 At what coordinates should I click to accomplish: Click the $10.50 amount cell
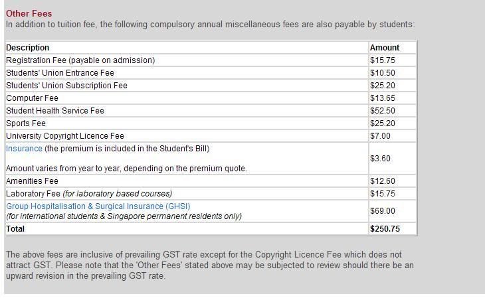click(383, 73)
